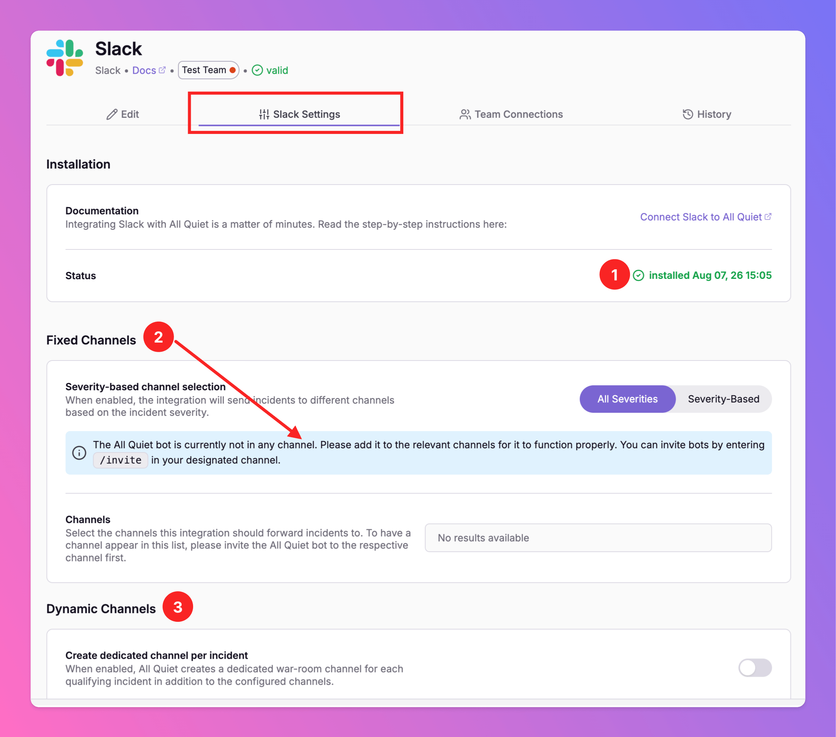
Task: Click the info icon in the bot notice
Action: [x=79, y=453]
